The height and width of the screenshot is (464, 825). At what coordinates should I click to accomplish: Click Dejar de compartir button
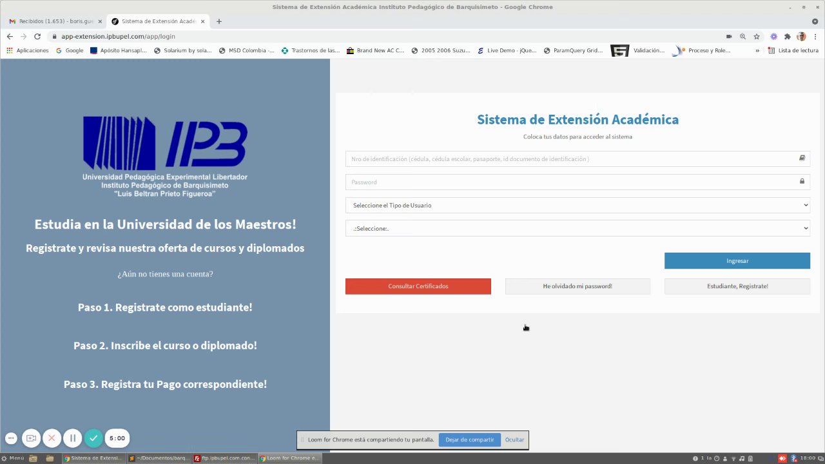point(470,440)
